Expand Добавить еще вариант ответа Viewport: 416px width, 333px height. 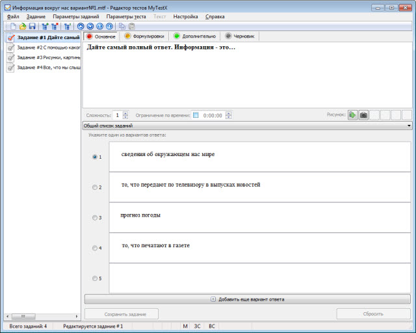coord(248,299)
